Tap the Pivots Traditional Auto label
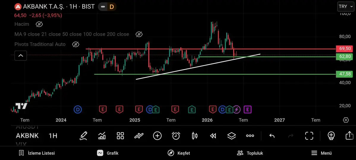356x160 pixels. [40, 44]
